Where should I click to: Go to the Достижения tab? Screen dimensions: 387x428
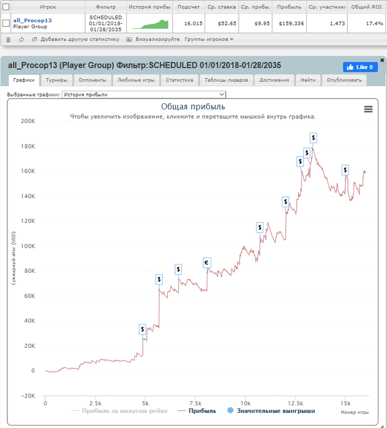coord(274,80)
